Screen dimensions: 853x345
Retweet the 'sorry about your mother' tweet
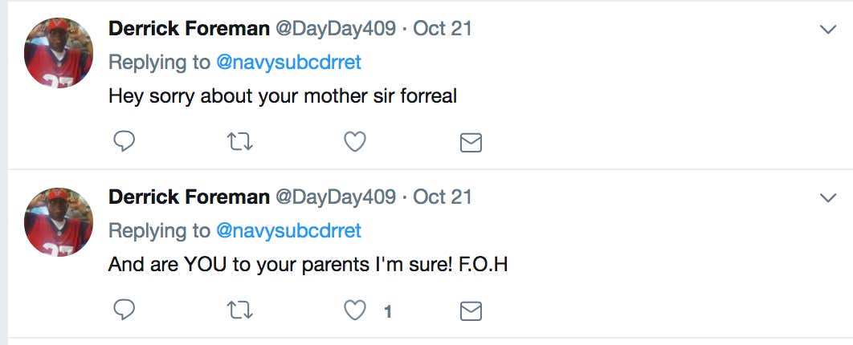coord(239,142)
